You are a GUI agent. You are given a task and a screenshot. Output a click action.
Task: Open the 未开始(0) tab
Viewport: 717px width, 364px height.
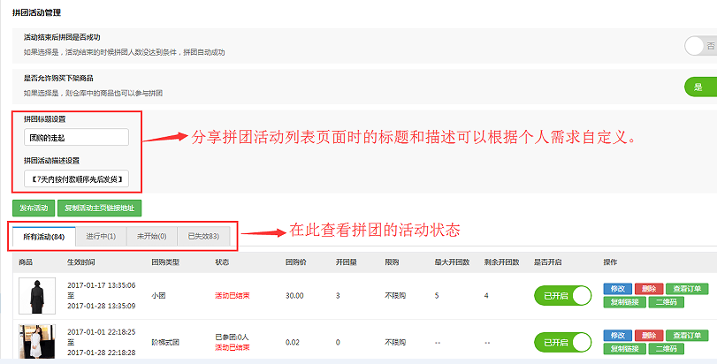pyautogui.click(x=151, y=236)
